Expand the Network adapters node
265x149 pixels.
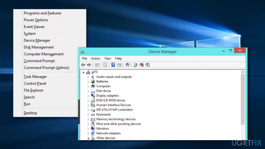[88, 133]
